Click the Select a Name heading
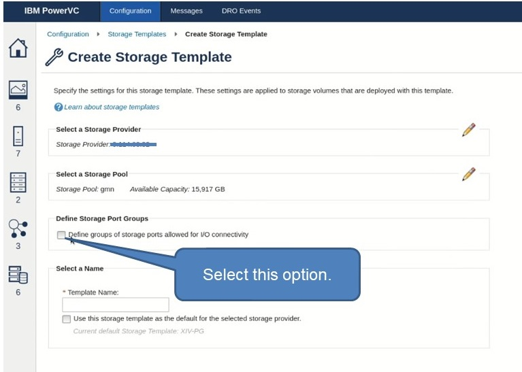Viewport: 522px width, 372px height. (x=80, y=269)
